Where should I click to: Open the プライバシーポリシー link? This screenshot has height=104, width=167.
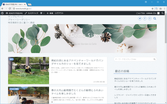tap(19, 20)
